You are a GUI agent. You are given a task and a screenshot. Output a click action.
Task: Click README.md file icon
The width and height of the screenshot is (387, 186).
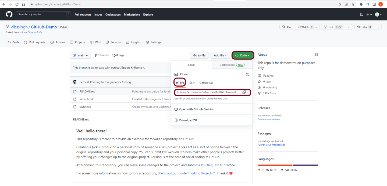[75, 91]
